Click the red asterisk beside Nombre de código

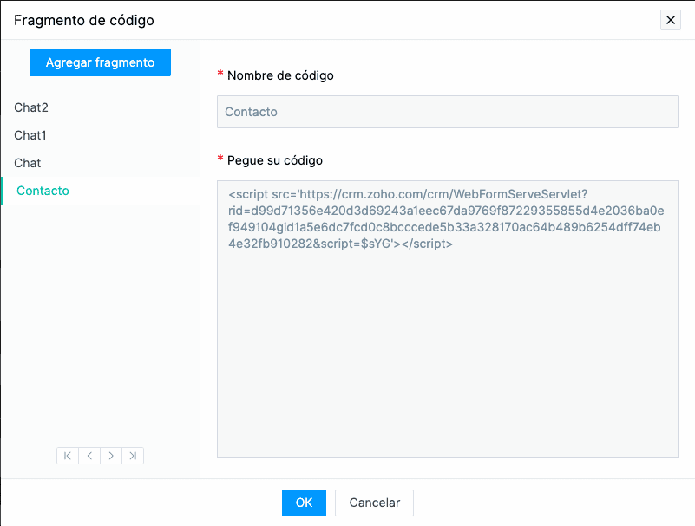pyautogui.click(x=220, y=73)
